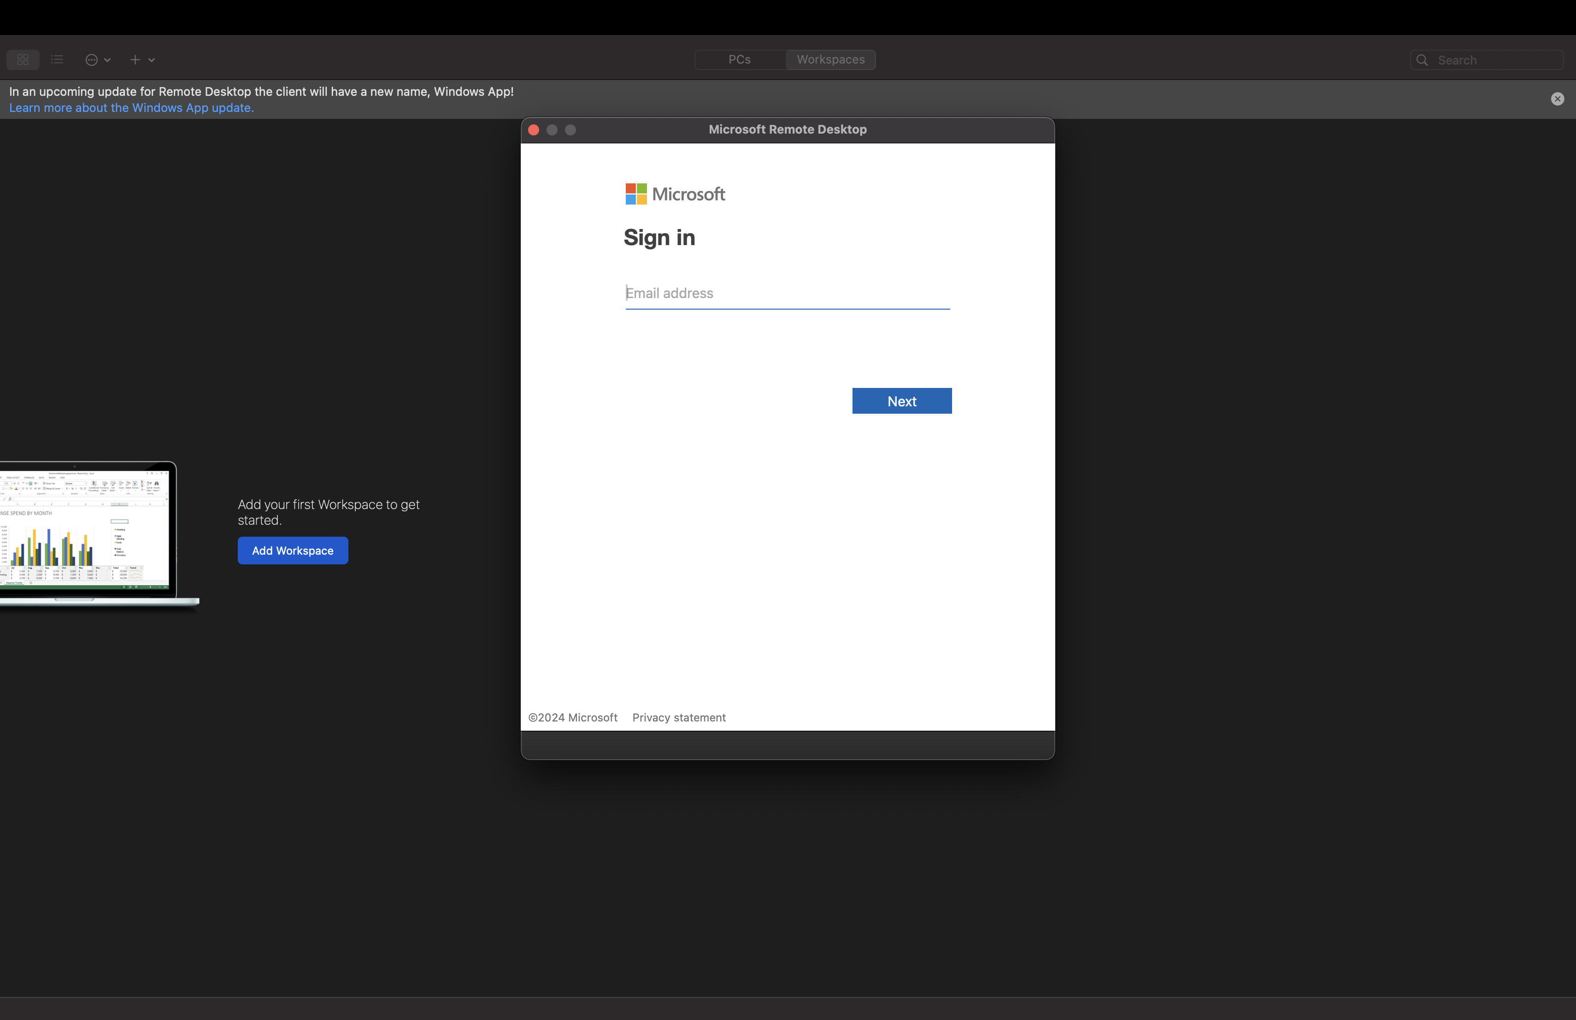Click the Search field
1576x1020 pixels.
coord(1487,60)
